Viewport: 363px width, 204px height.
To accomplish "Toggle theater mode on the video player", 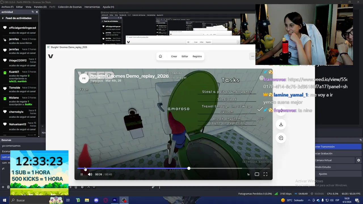I will click(257, 174).
